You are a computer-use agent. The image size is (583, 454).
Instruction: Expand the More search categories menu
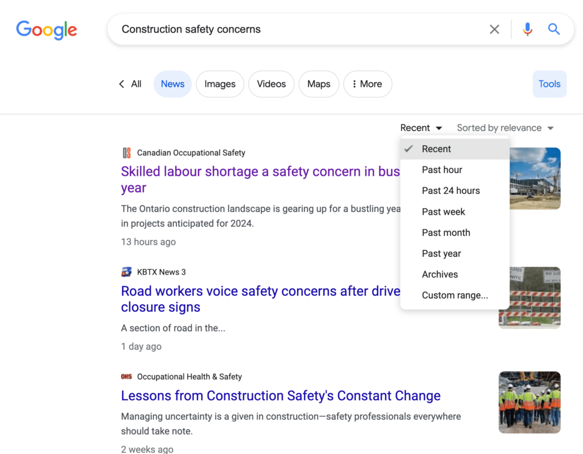367,84
